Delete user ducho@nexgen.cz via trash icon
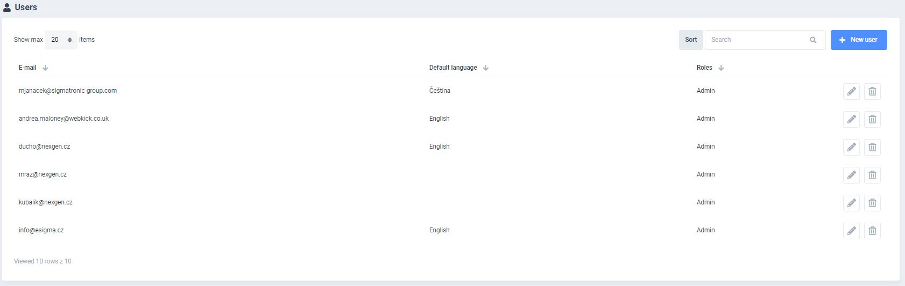This screenshot has width=905, height=286. pos(872,147)
